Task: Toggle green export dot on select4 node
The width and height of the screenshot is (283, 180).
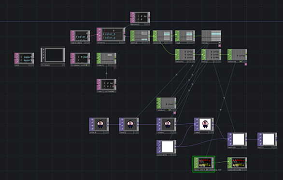Action: pyautogui.click(x=241, y=62)
